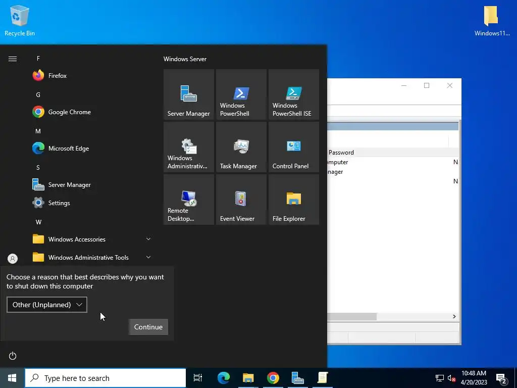
Task: Open the Windows Administrative Tools tile
Action: (x=189, y=147)
